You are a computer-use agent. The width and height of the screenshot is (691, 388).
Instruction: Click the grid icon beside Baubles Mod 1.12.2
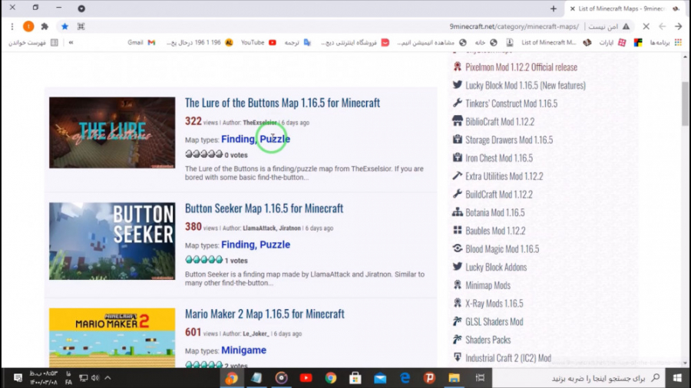coord(457,230)
